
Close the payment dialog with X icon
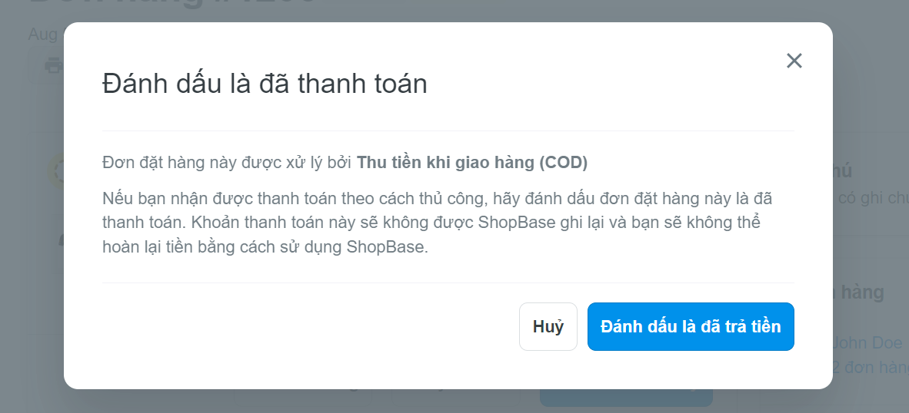coord(794,61)
